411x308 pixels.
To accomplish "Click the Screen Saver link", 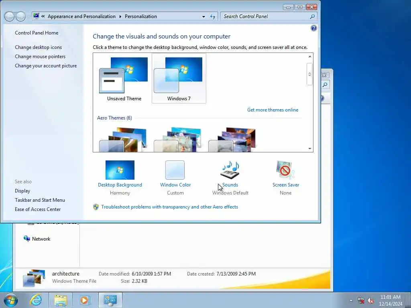I will tap(286, 184).
